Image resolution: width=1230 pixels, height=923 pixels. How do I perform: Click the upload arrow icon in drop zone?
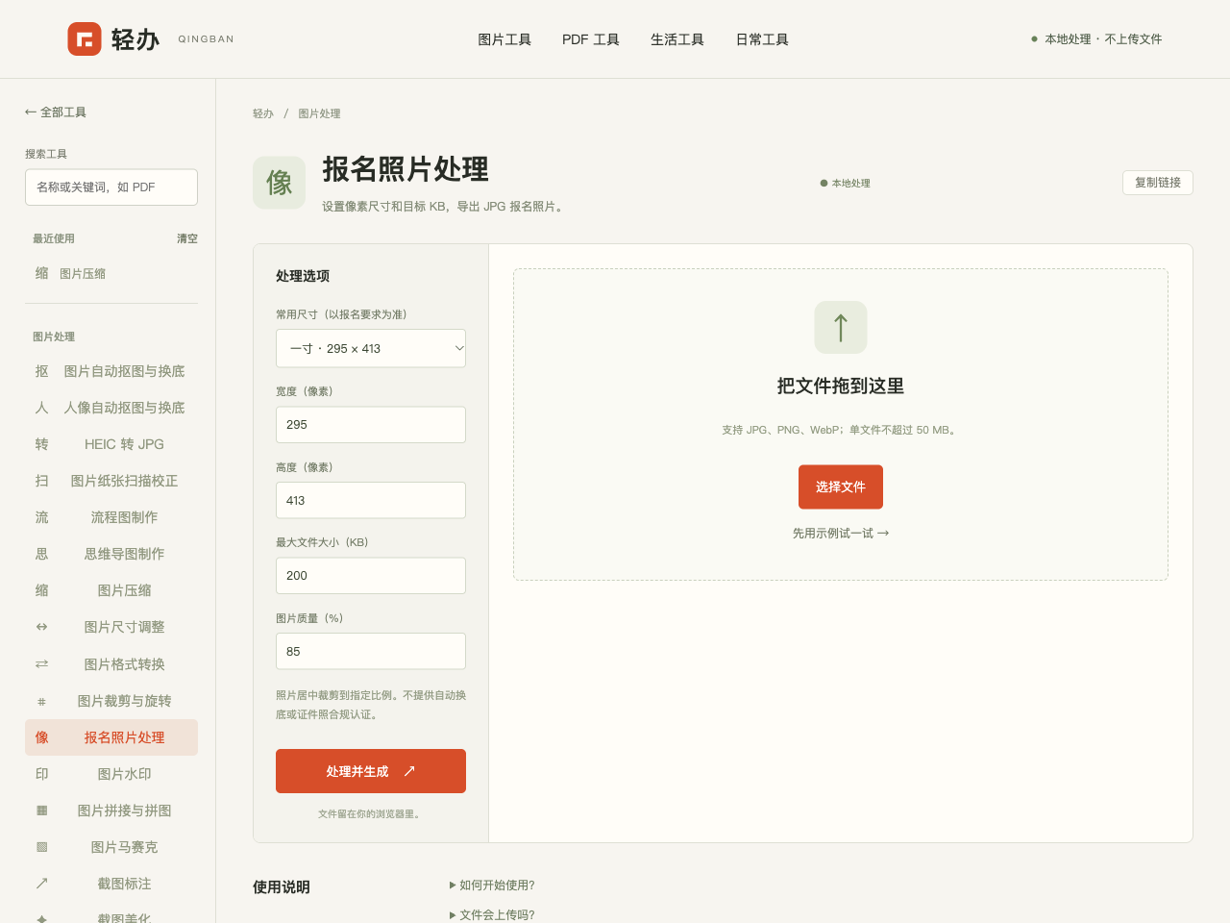coord(841,327)
